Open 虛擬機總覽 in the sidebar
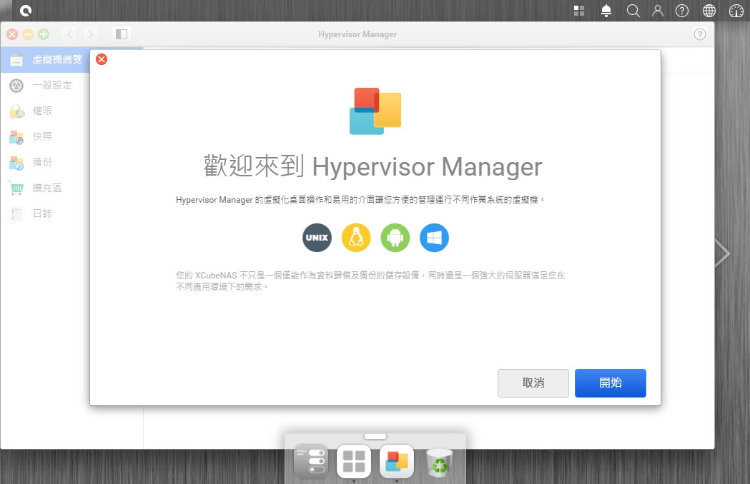This screenshot has width=750, height=484. (45, 60)
